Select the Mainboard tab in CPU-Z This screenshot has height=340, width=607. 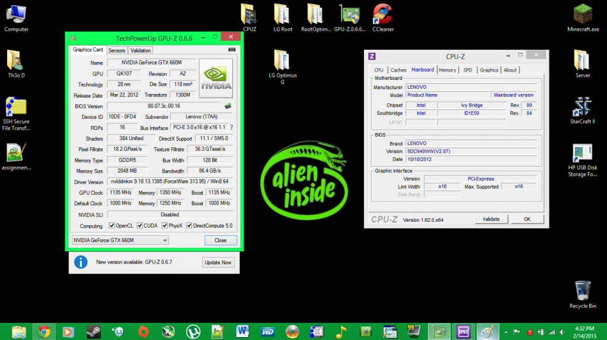[x=423, y=70]
